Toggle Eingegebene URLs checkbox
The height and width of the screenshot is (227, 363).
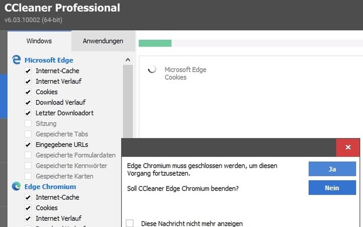pyautogui.click(x=28, y=145)
